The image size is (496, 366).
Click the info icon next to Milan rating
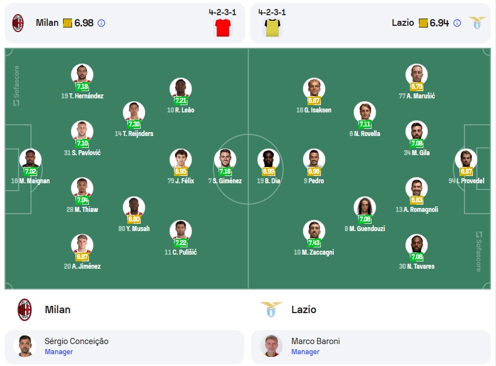101,23
